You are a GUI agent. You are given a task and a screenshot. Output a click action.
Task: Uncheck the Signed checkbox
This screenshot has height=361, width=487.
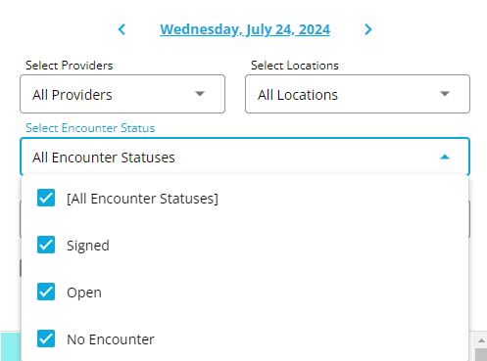[x=46, y=245]
